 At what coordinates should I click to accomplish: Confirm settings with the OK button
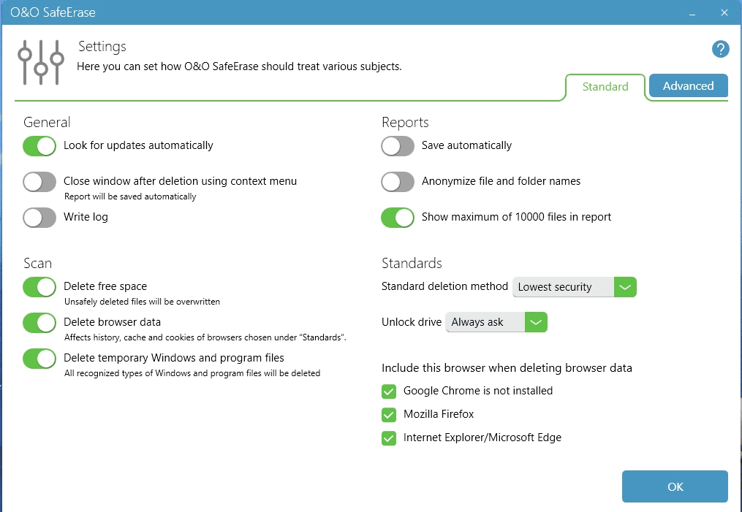[675, 486]
